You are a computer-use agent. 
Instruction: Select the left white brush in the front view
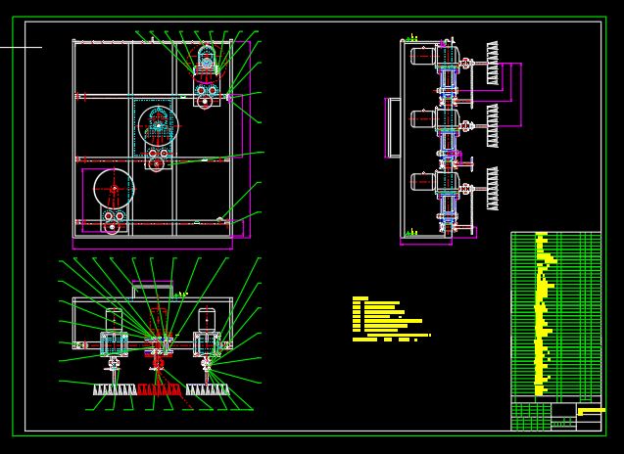[115, 390]
